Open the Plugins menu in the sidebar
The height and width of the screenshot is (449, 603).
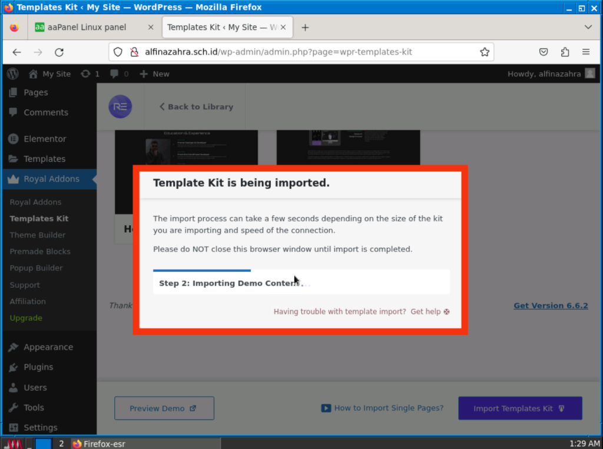point(38,367)
